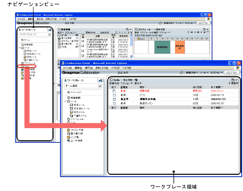
Task: Open 新着情報 in front navigation tree
Action: (74, 98)
